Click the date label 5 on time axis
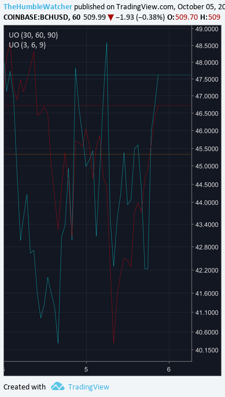Screen dimensions: 225x397 pyautogui.click(x=86, y=369)
